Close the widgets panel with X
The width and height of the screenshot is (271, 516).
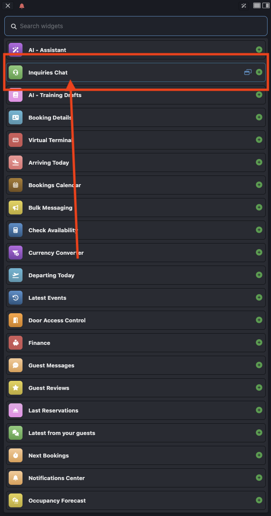point(8,6)
